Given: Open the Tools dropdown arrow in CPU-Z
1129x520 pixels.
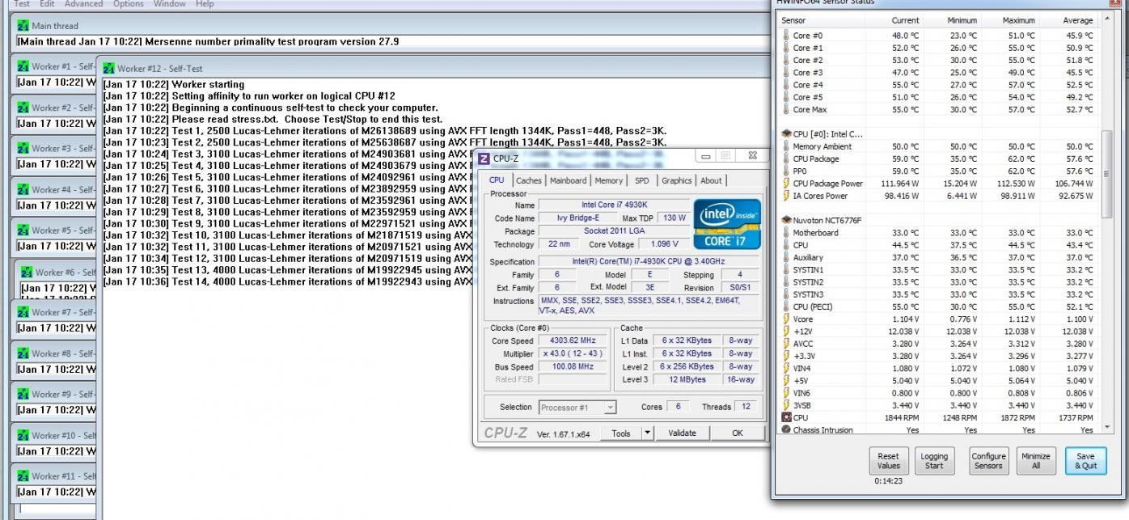Looking at the screenshot, I should pyautogui.click(x=647, y=433).
